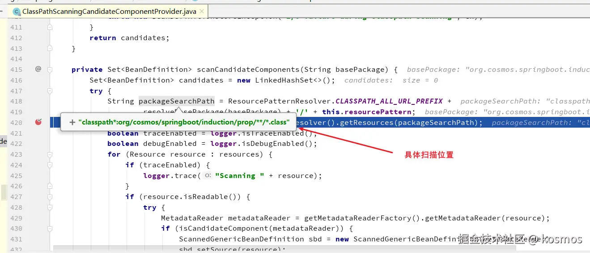Click the highlighted packageSearchPath variable on line 418
Image resolution: width=590 pixels, height=253 pixels.
177,101
